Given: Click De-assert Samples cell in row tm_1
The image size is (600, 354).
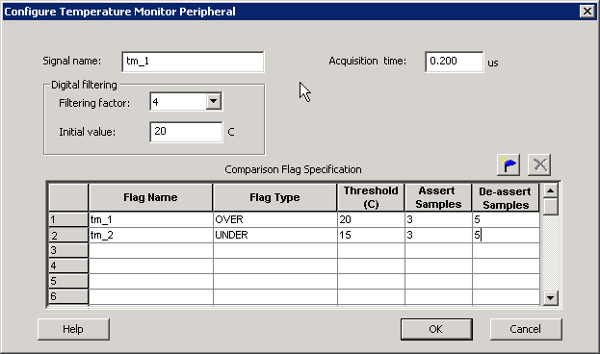Looking at the screenshot, I should click(507, 220).
